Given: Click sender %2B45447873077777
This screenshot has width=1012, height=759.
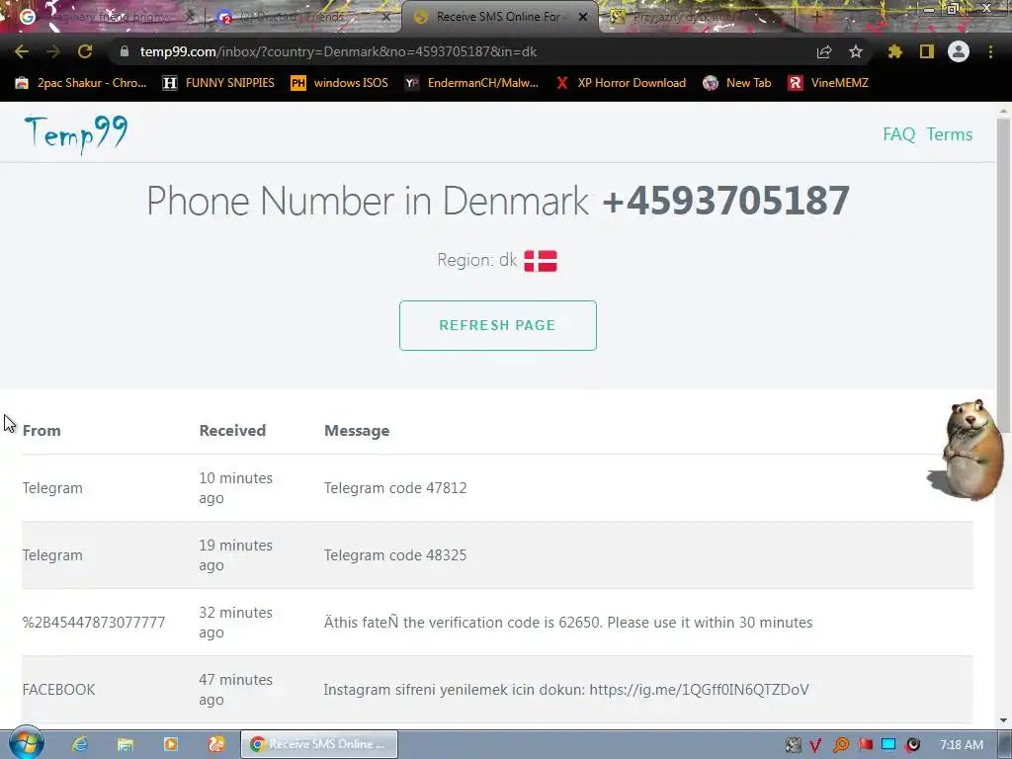Looking at the screenshot, I should 94,623.
